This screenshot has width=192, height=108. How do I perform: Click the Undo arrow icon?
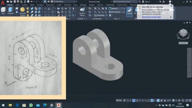pyautogui.click(x=32, y=1)
